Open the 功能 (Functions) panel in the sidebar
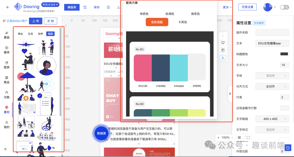The height and width of the screenshot is (157, 294). [x=7, y=95]
